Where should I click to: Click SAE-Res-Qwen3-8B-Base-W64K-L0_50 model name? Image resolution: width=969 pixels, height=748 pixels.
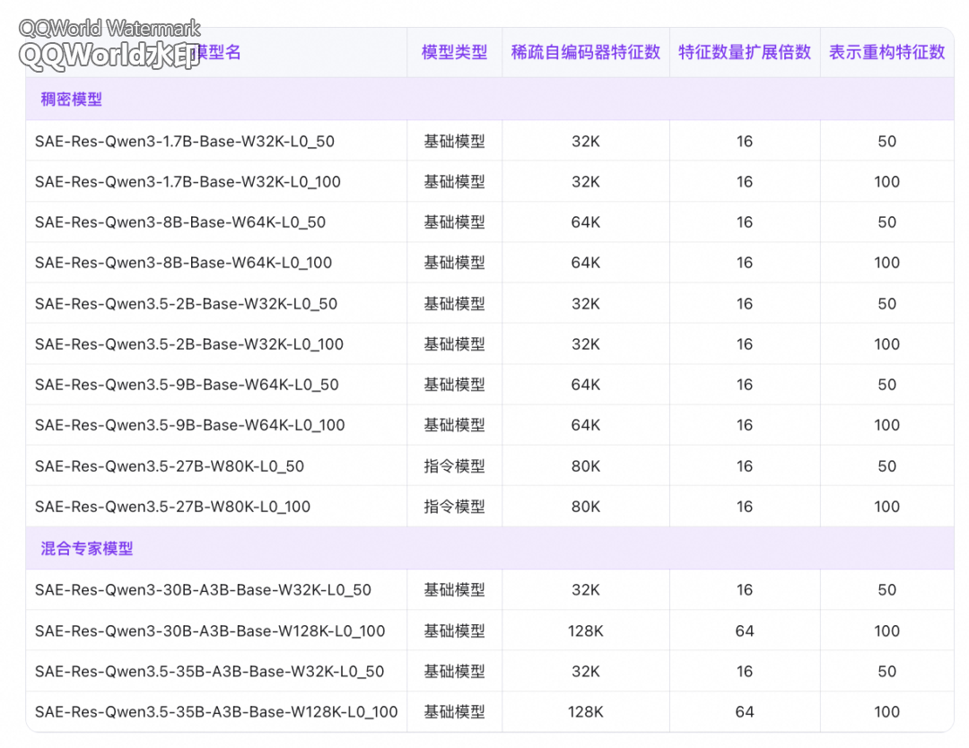(x=180, y=222)
